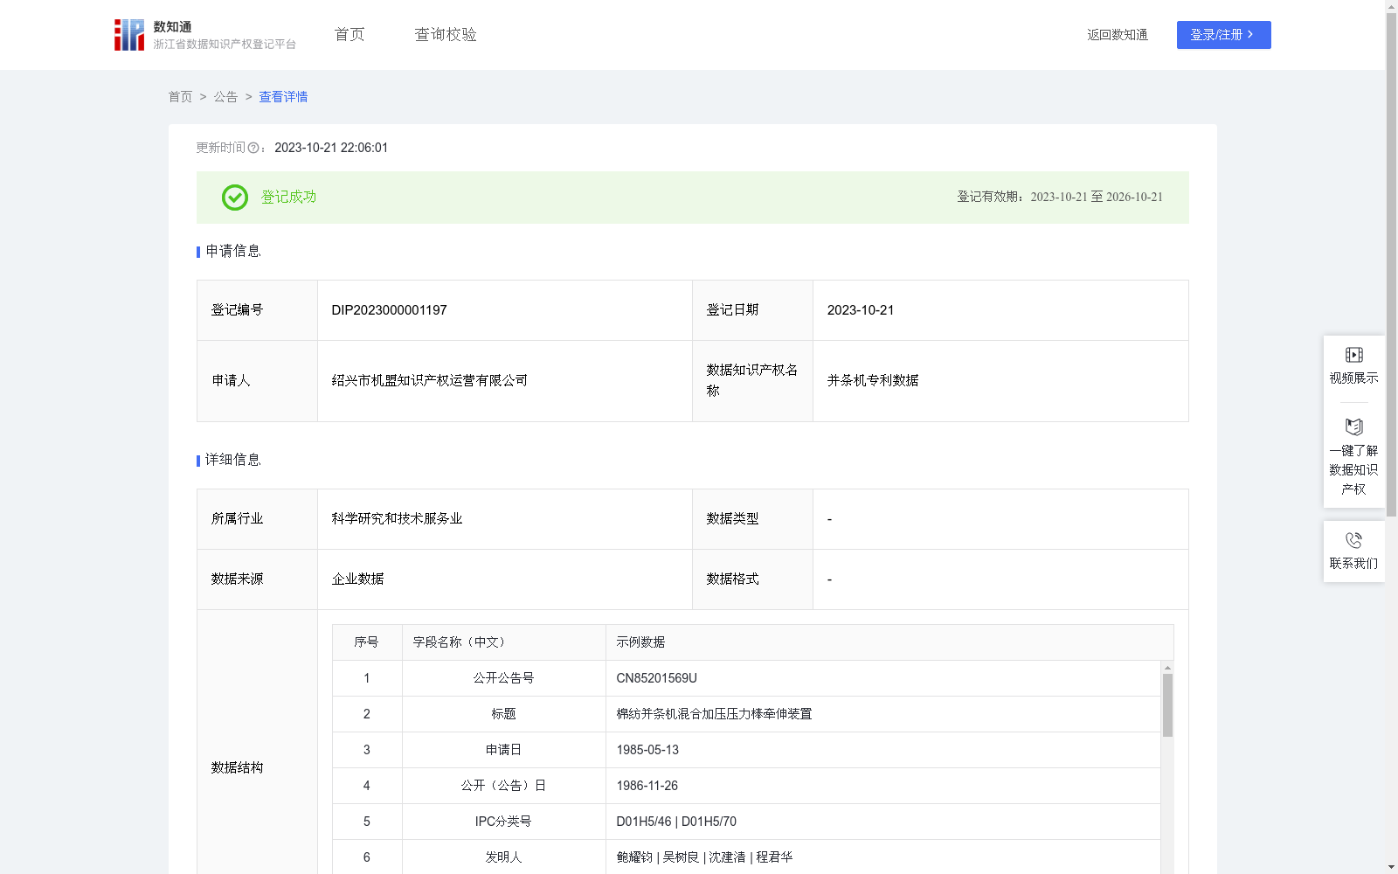Screen dimensions: 1398x874
Task: Click 返回数知通 link
Action: point(1118,35)
